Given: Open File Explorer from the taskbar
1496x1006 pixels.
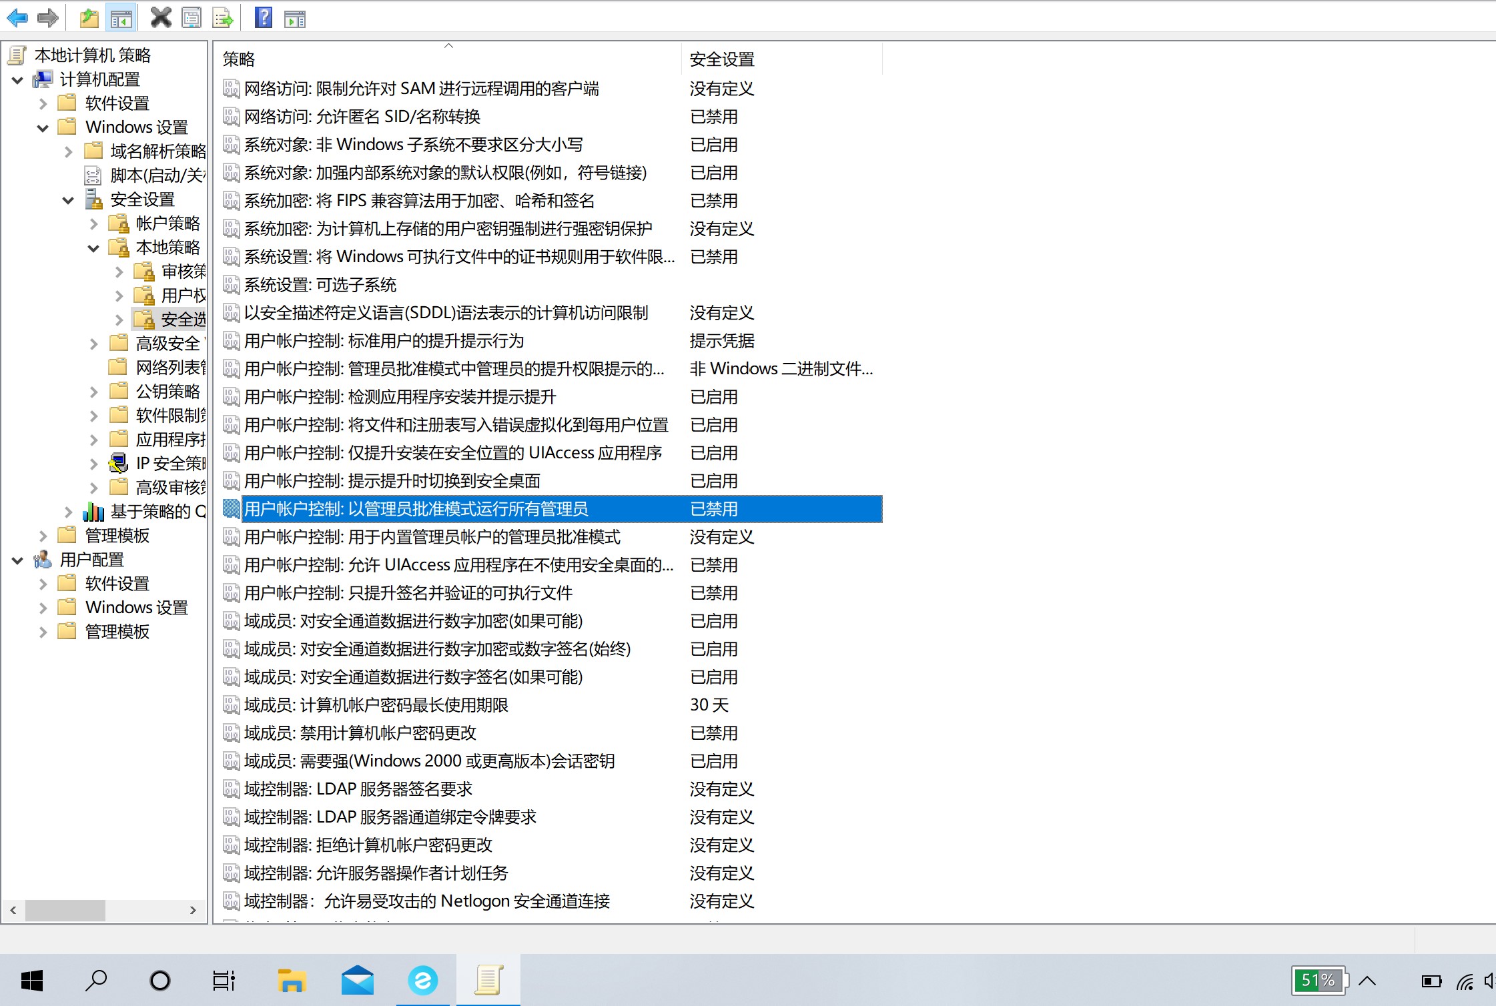Looking at the screenshot, I should point(292,980).
